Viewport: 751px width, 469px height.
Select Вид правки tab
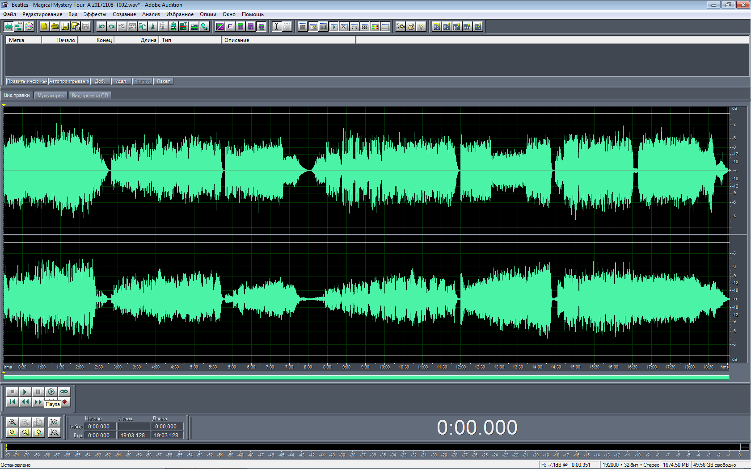coord(17,95)
